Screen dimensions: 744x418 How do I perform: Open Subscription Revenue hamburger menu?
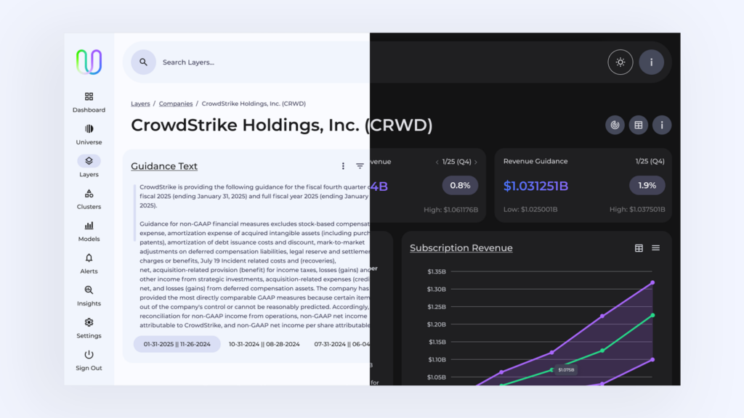656,248
